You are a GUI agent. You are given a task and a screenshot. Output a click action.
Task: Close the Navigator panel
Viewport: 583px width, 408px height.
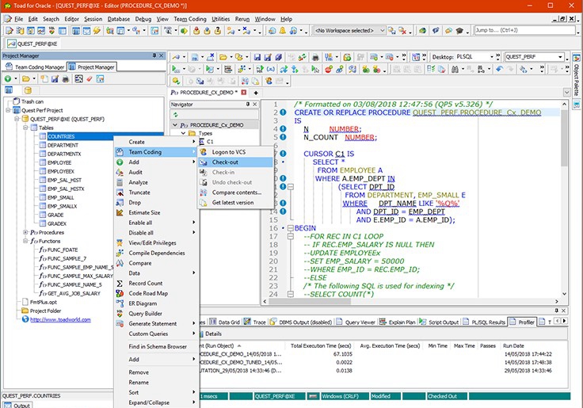coord(255,104)
